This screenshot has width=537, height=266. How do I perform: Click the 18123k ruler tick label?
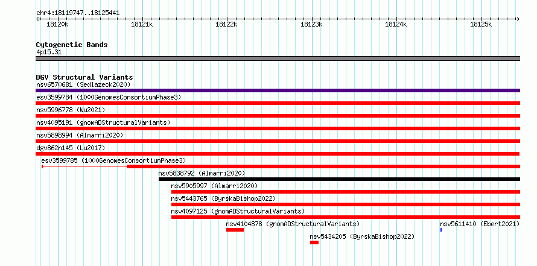pyautogui.click(x=311, y=24)
